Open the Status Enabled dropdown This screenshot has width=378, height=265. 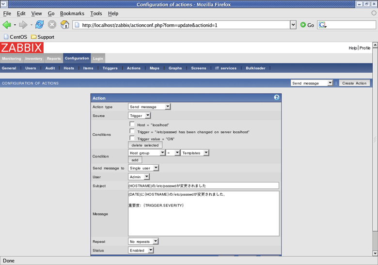point(141,250)
